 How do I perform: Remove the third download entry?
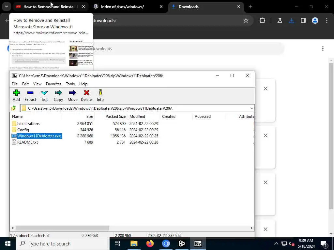tap(266, 182)
